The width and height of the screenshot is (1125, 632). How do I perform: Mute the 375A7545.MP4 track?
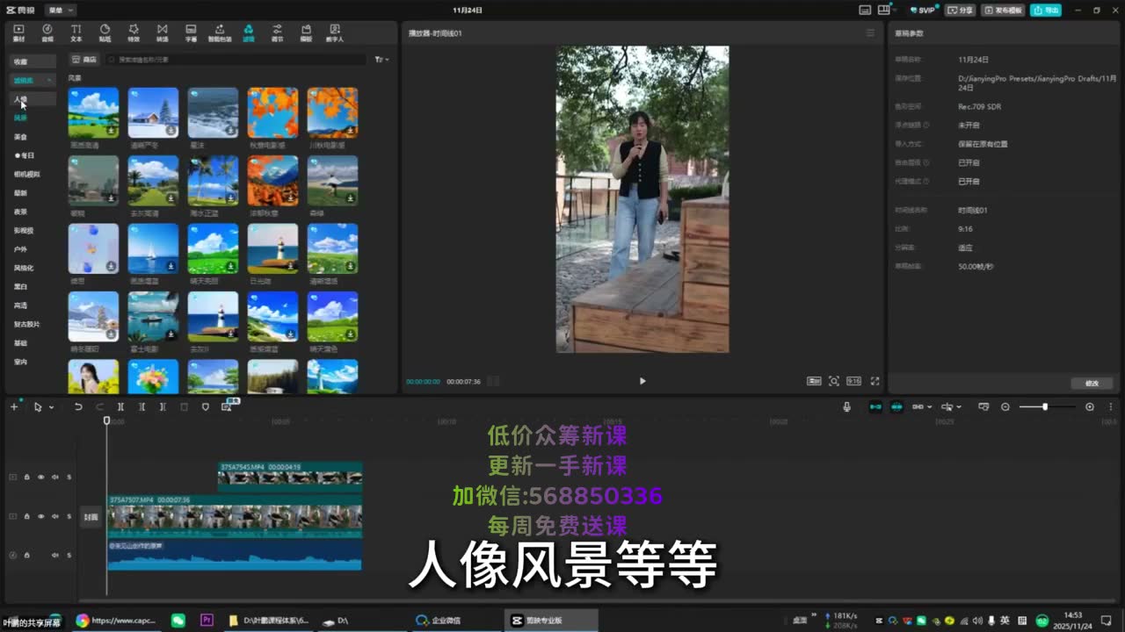pyautogui.click(x=54, y=478)
